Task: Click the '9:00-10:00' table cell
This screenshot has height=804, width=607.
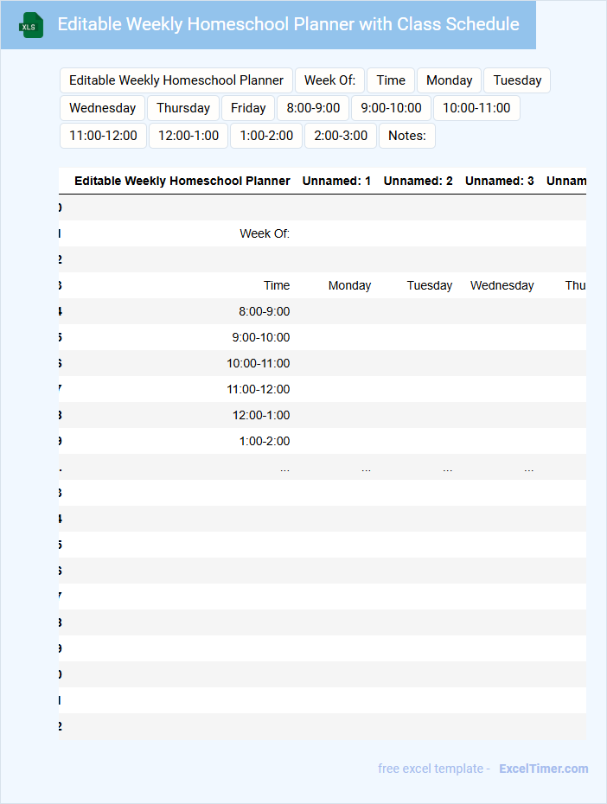Action: pyautogui.click(x=261, y=337)
